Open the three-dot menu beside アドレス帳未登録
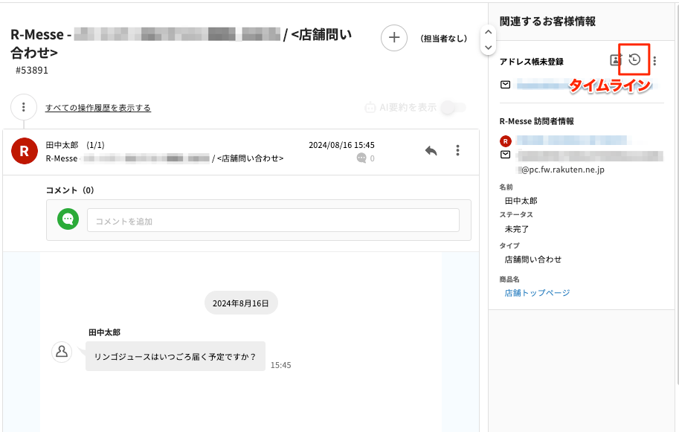Screen dimensions: 679x432 [654, 61]
